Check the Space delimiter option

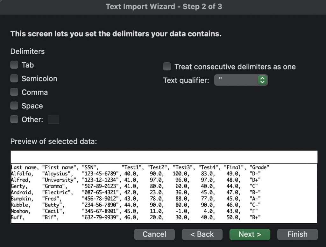[14, 106]
